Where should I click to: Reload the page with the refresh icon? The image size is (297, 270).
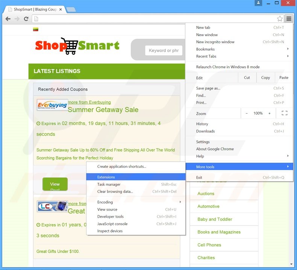[26, 19]
